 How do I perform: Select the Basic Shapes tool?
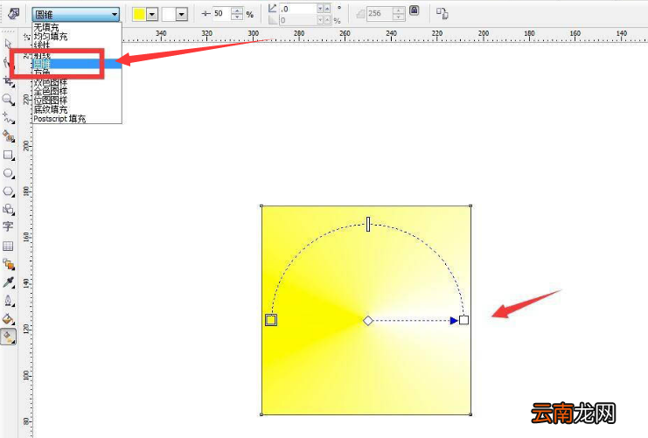(x=8, y=209)
